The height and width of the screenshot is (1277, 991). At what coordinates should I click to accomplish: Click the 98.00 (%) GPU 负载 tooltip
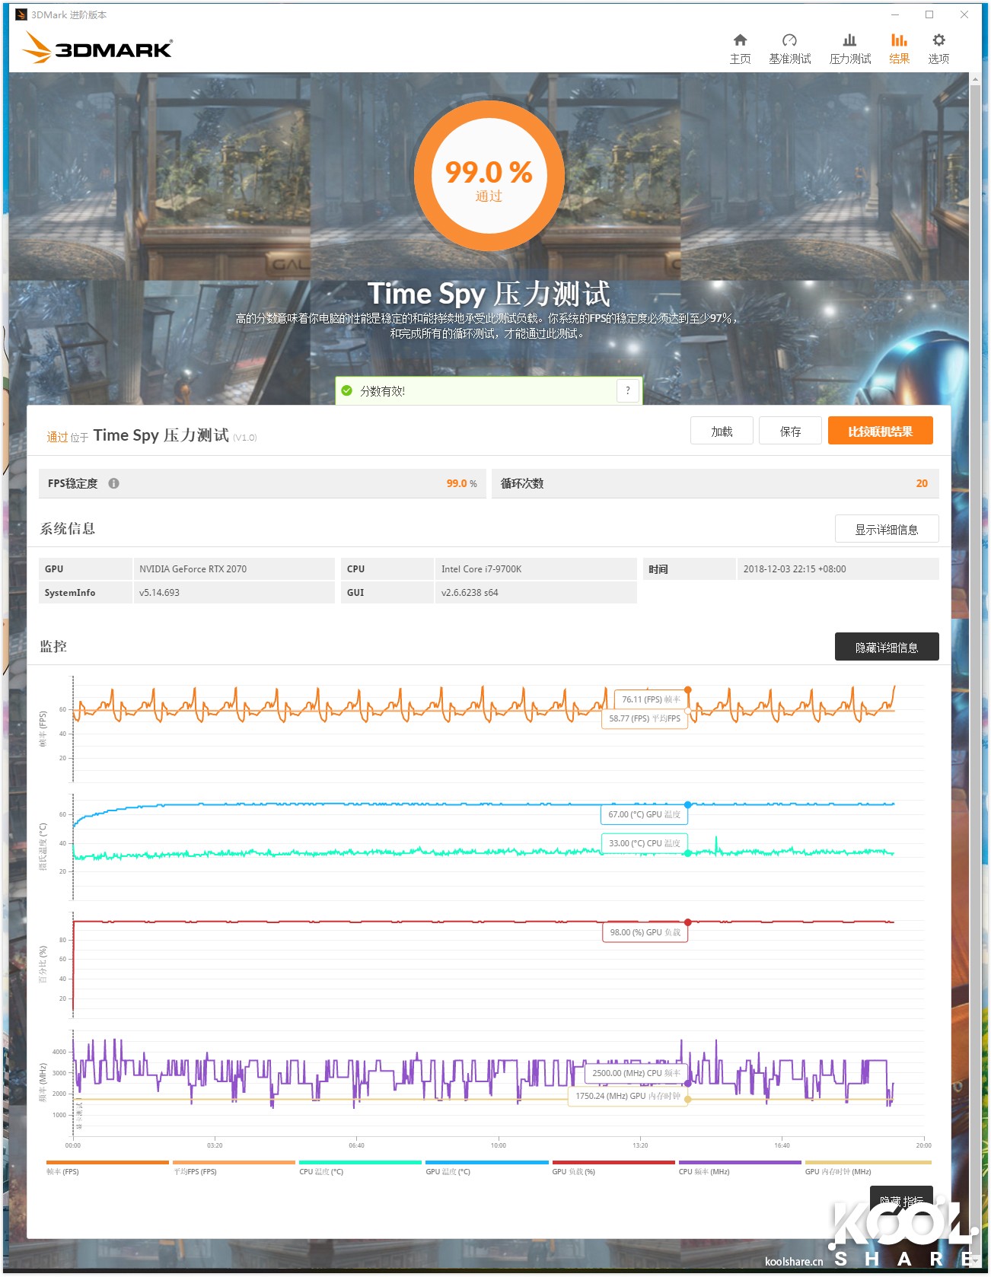[x=645, y=932]
